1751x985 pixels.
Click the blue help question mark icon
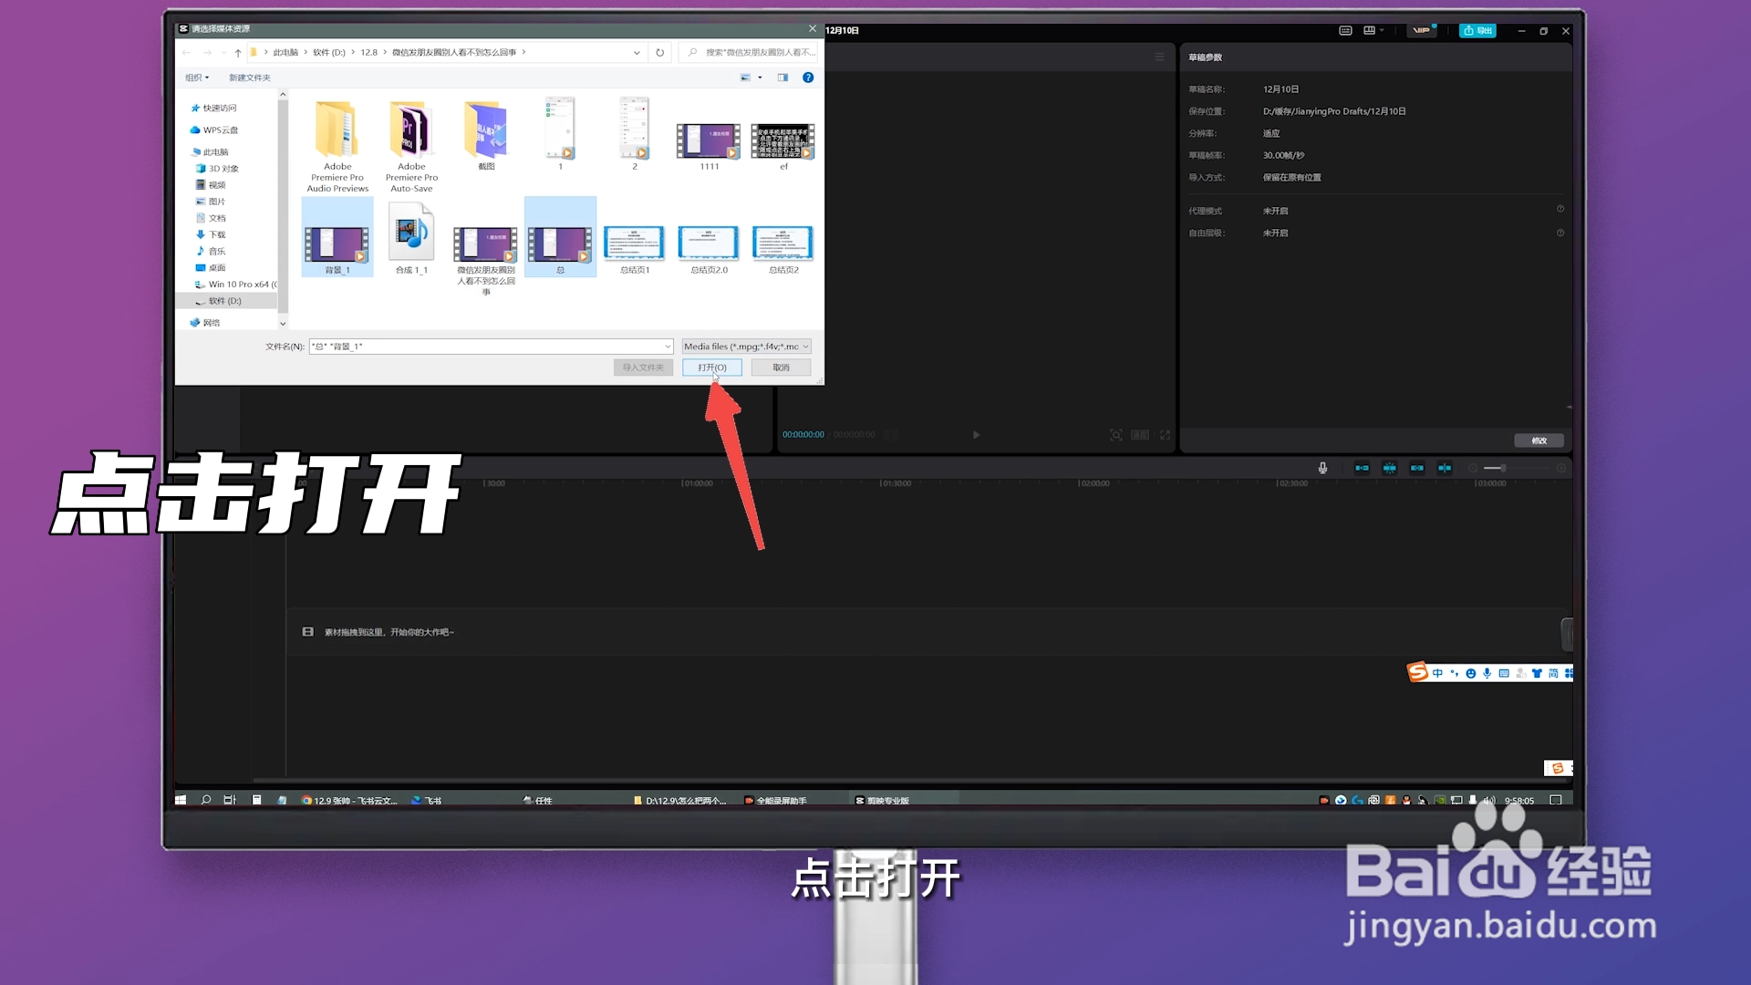(808, 78)
